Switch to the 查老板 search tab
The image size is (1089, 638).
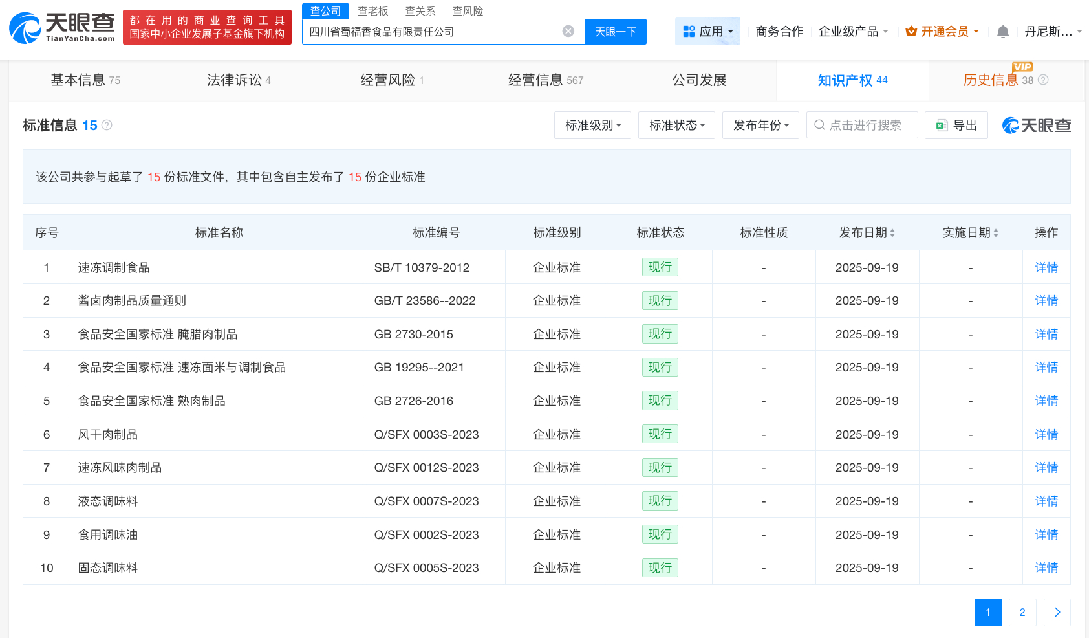coord(372,10)
